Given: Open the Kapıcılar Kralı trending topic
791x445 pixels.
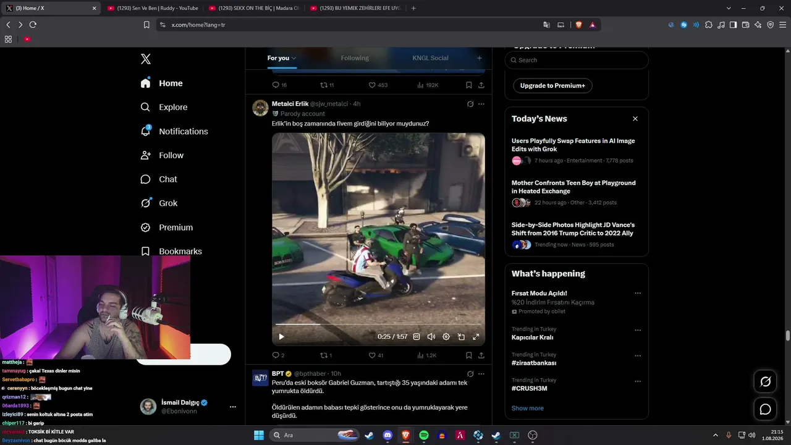Looking at the screenshot, I should coord(532,337).
